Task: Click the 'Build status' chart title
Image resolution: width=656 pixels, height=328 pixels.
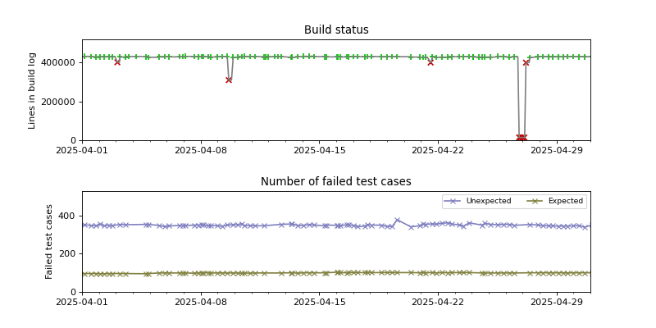Action: click(336, 30)
